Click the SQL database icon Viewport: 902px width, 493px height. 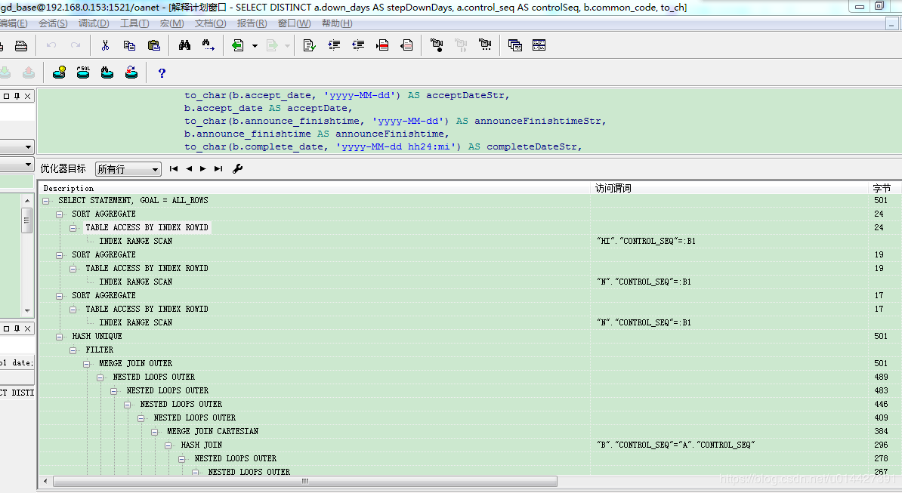83,73
